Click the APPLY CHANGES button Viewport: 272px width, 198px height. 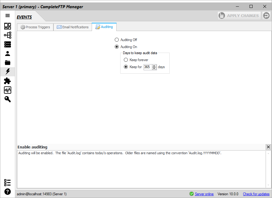[x=239, y=16]
